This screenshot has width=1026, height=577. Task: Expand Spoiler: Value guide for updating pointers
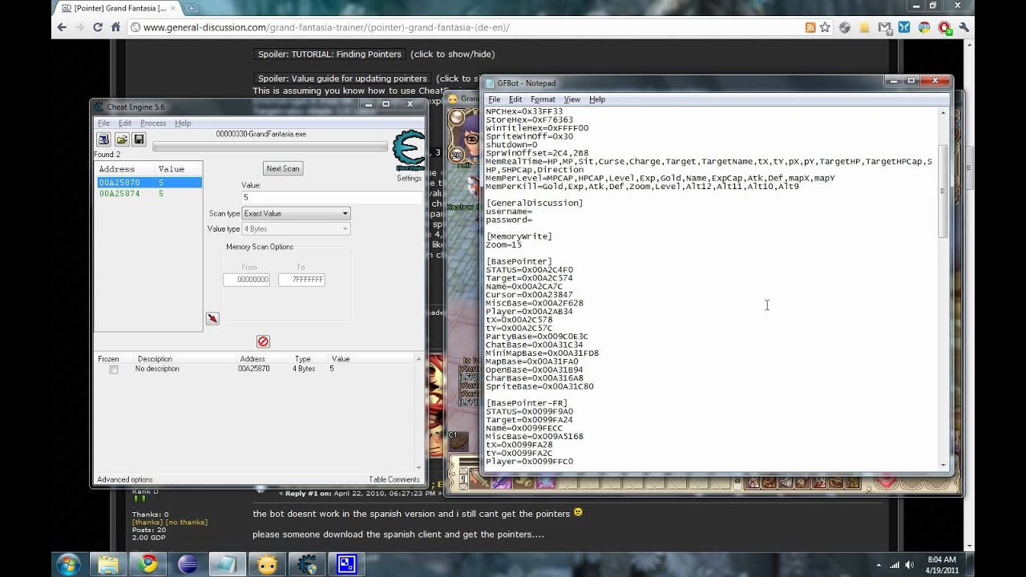(x=342, y=79)
